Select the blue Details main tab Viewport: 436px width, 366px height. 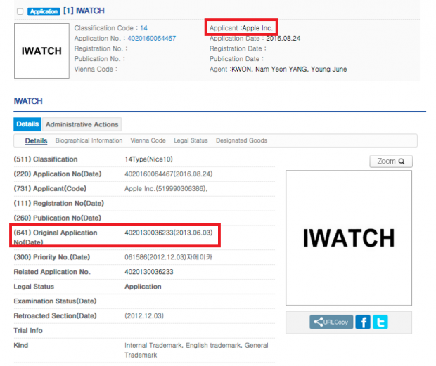(27, 124)
